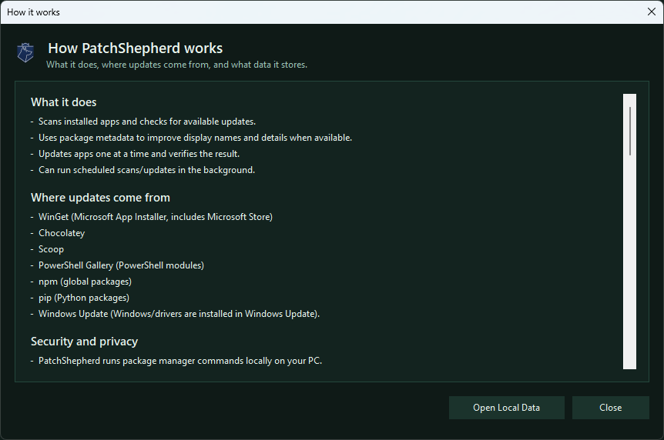Click the 'Security and privacy' heading
Image resolution: width=664 pixels, height=440 pixels.
click(x=84, y=342)
